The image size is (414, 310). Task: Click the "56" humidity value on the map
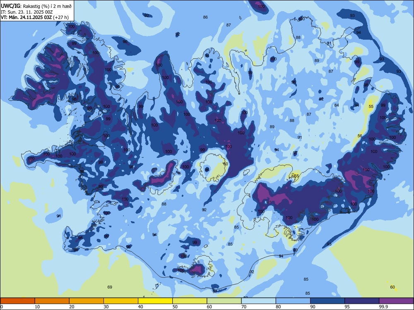tap(360, 136)
